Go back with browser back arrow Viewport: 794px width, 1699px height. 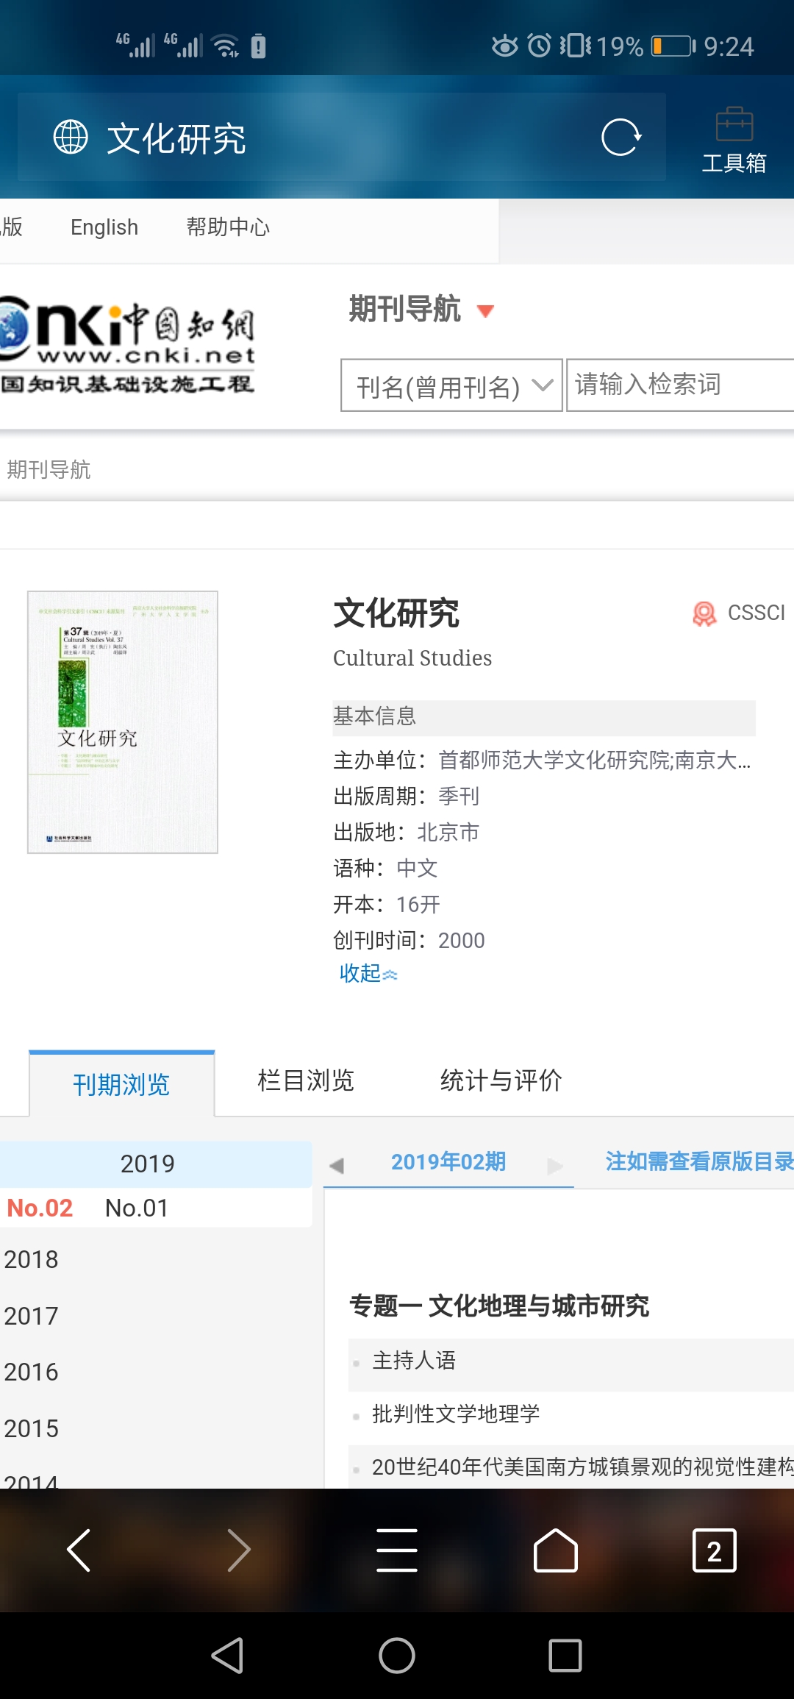[79, 1550]
